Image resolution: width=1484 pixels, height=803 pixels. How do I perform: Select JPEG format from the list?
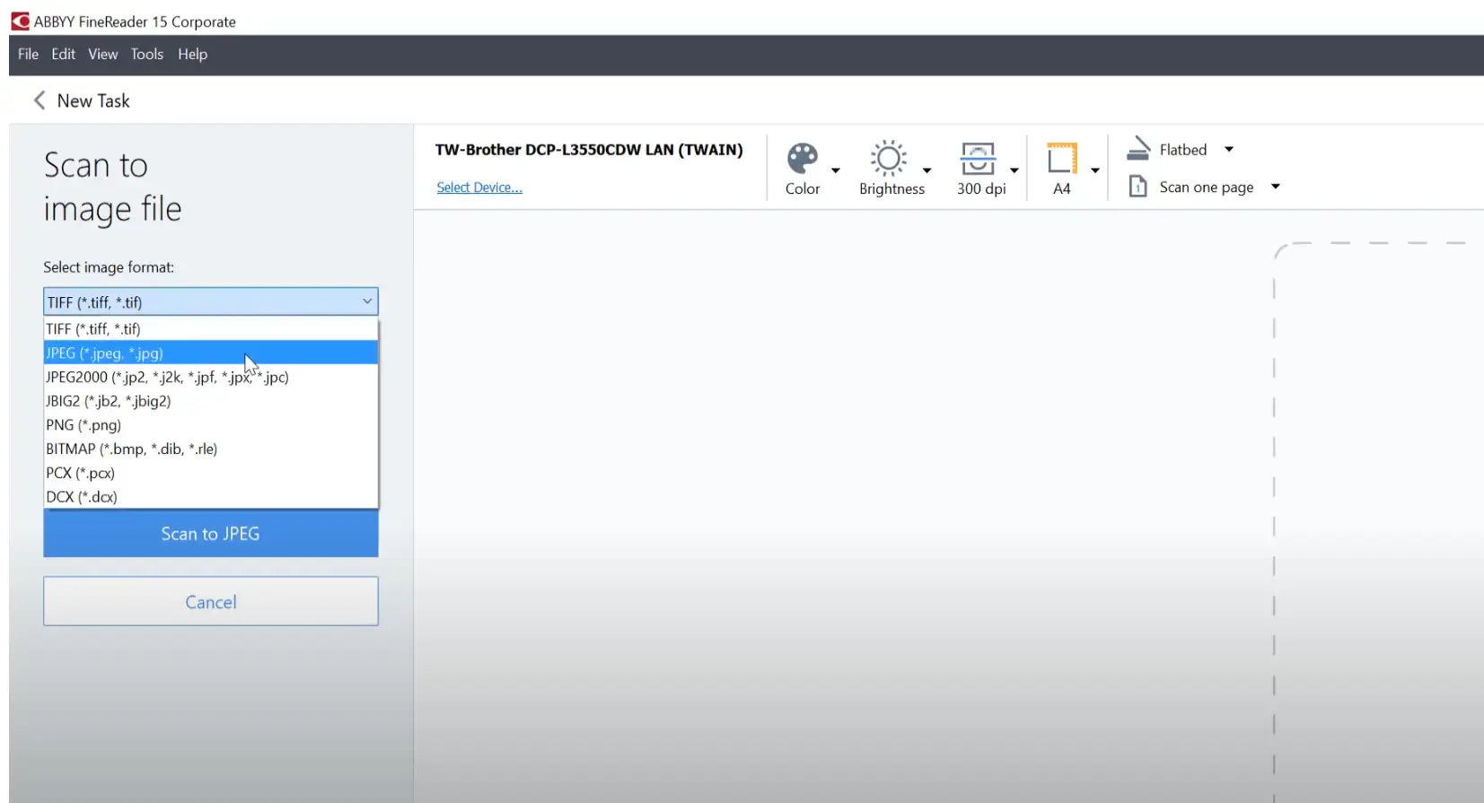(x=104, y=353)
